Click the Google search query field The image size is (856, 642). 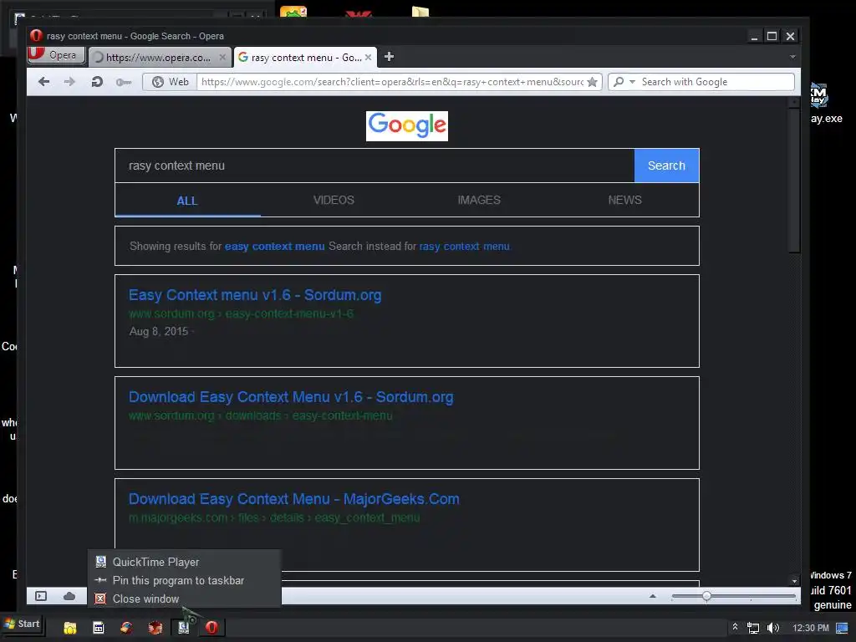[x=374, y=166]
